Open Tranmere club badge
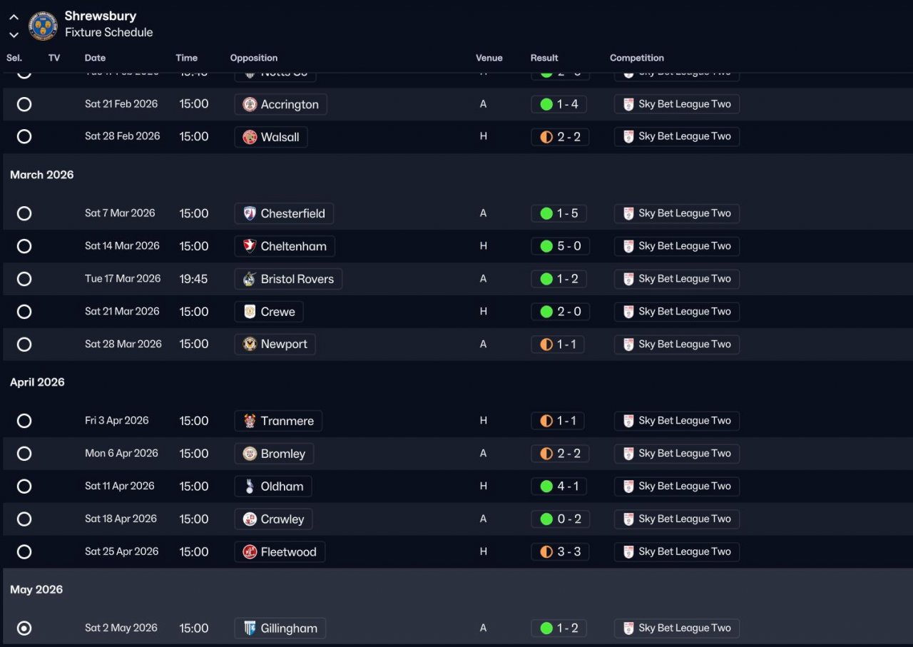Viewport: 913px width, 647px height. pyautogui.click(x=250, y=421)
